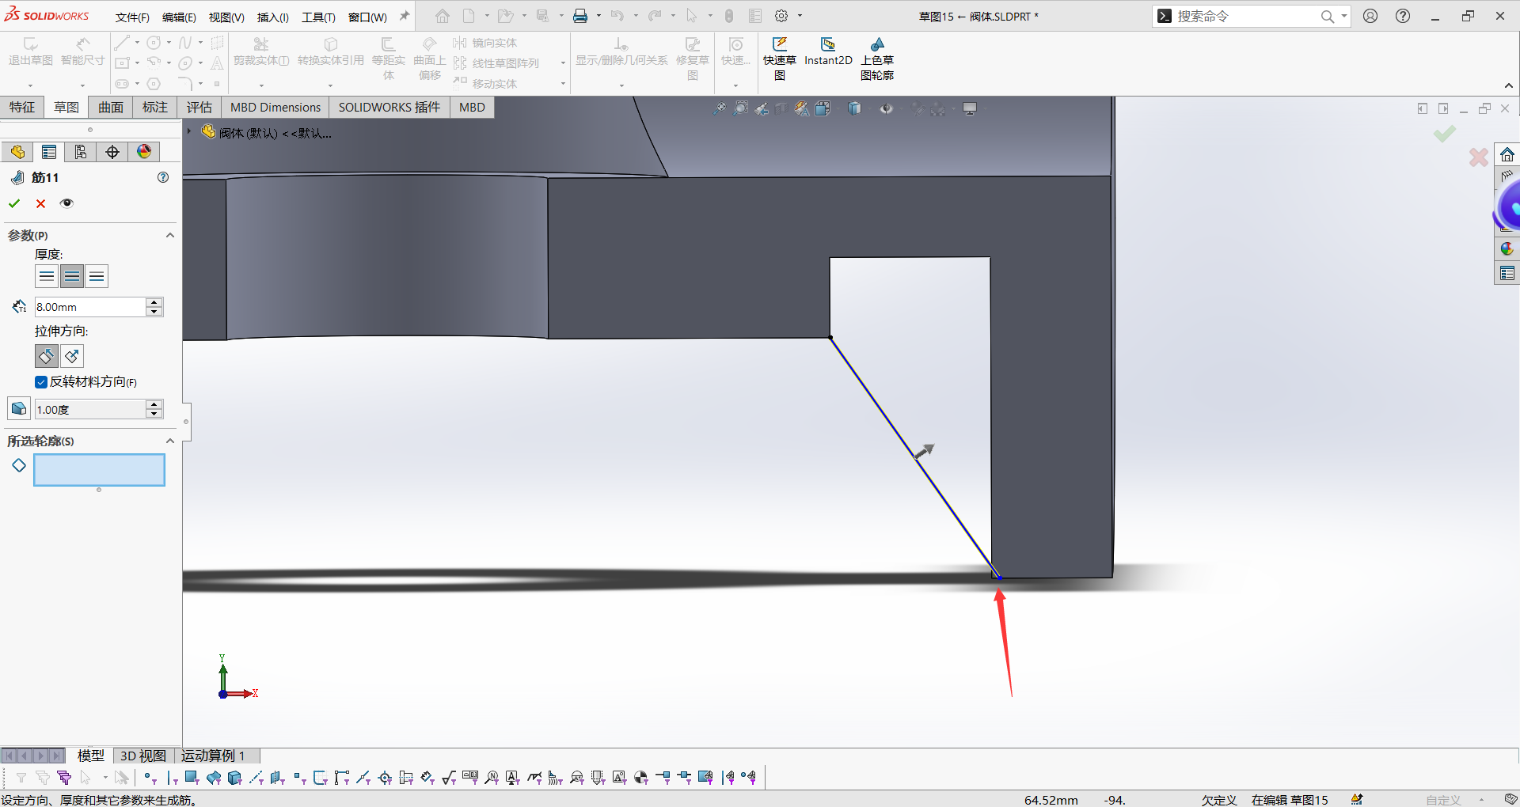This screenshot has height=807, width=1520.
Task: Open the FeatureManager design tree tab
Action: 17,152
